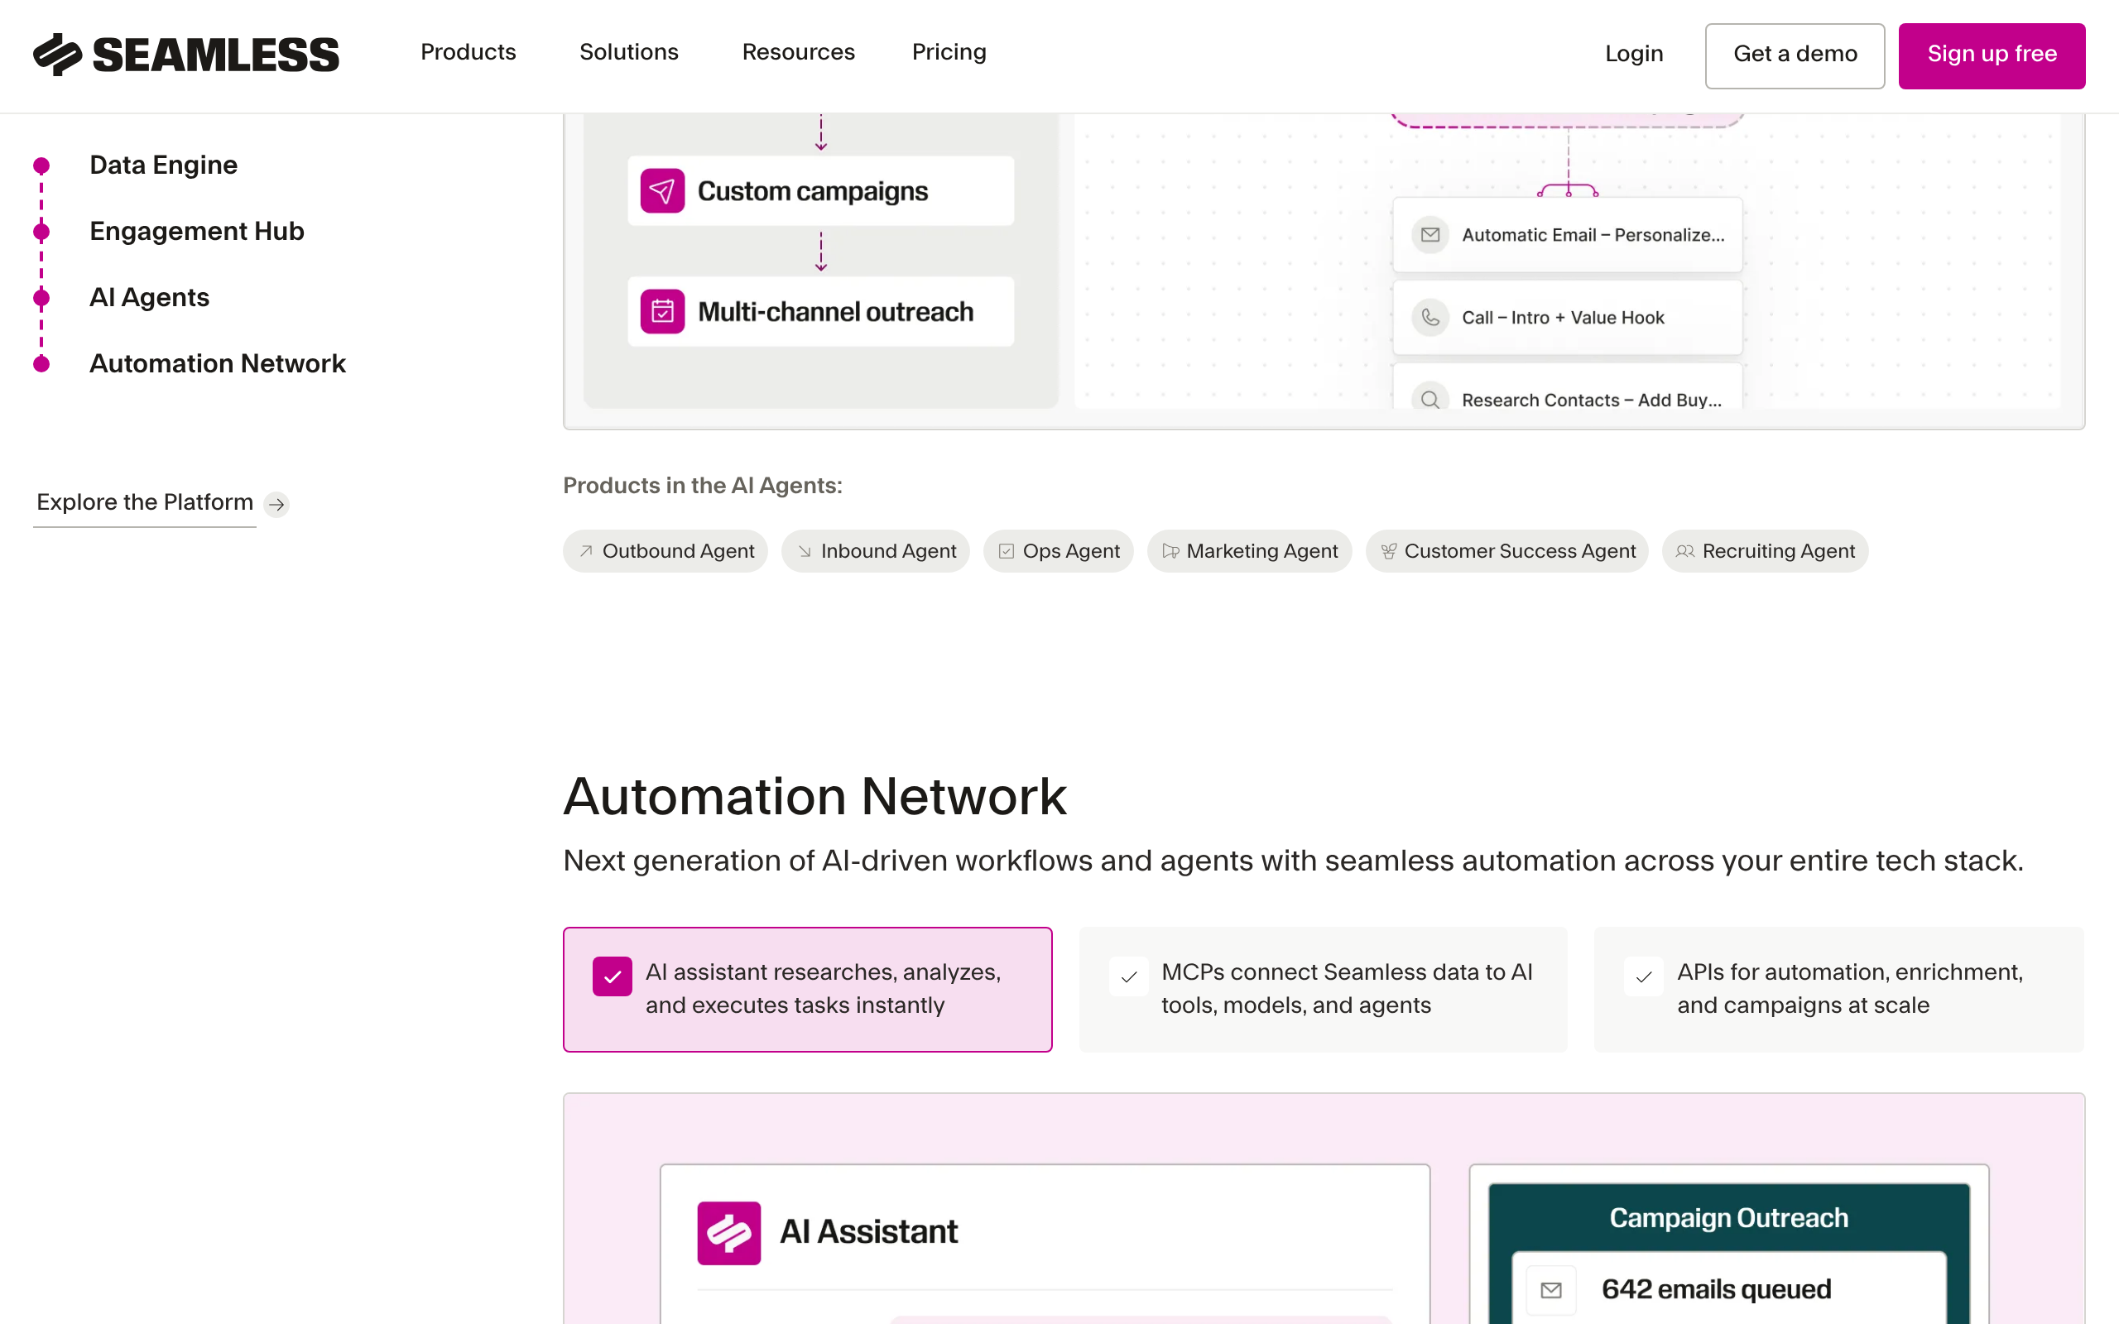Click the Products in the AI Agents label
The image size is (2119, 1324).
point(702,486)
